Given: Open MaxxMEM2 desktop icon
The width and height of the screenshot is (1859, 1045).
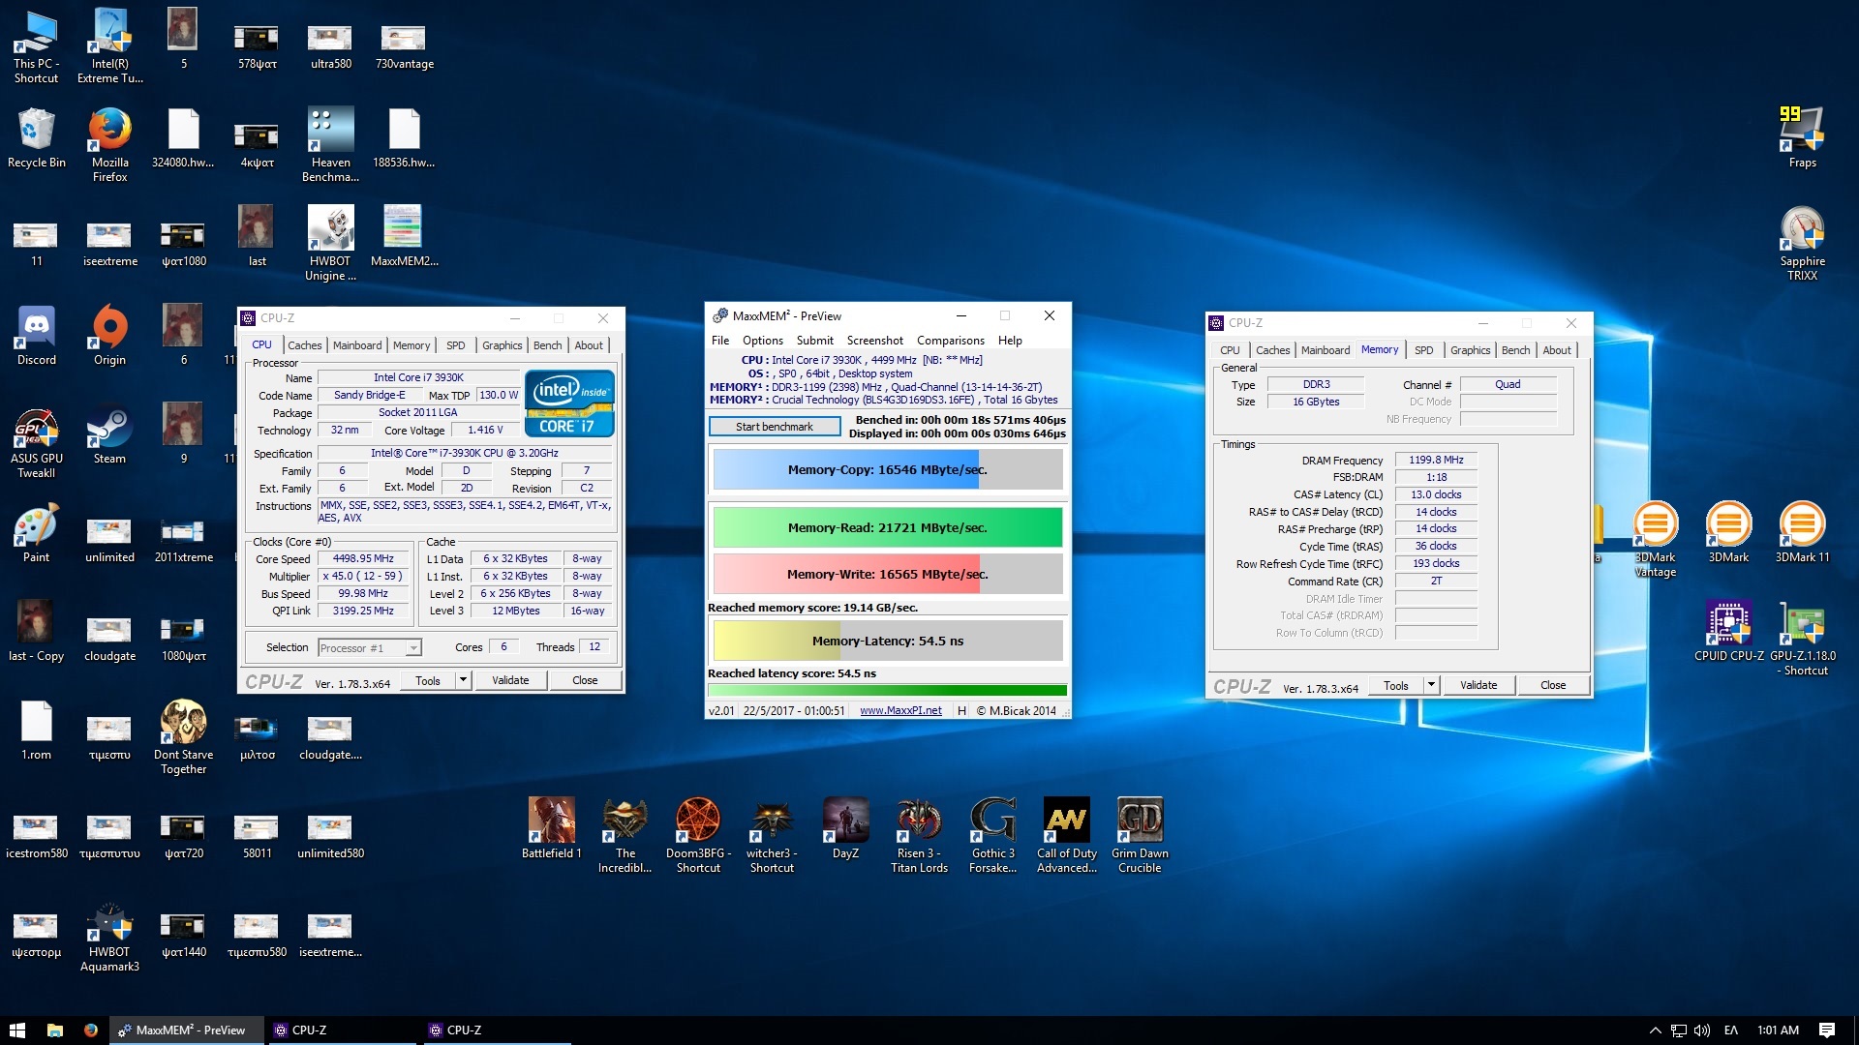Looking at the screenshot, I should click(404, 236).
